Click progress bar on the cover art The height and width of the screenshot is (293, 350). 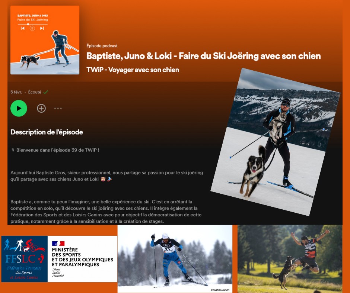tap(33, 24)
